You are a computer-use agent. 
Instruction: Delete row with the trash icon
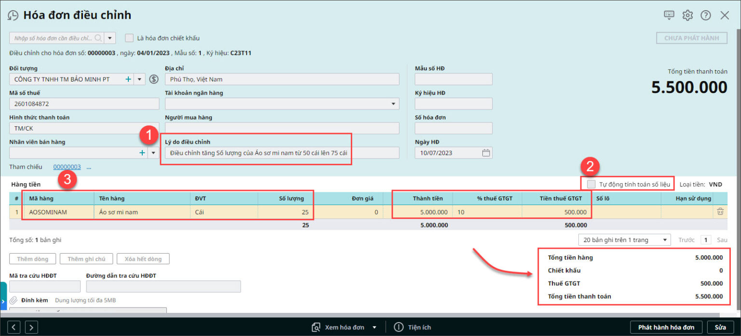pos(720,212)
